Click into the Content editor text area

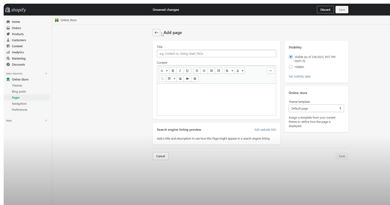pos(216,99)
